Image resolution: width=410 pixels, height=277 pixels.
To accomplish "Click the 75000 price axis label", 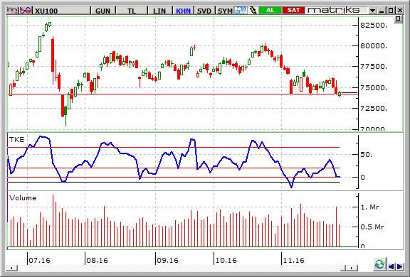I will [x=374, y=87].
